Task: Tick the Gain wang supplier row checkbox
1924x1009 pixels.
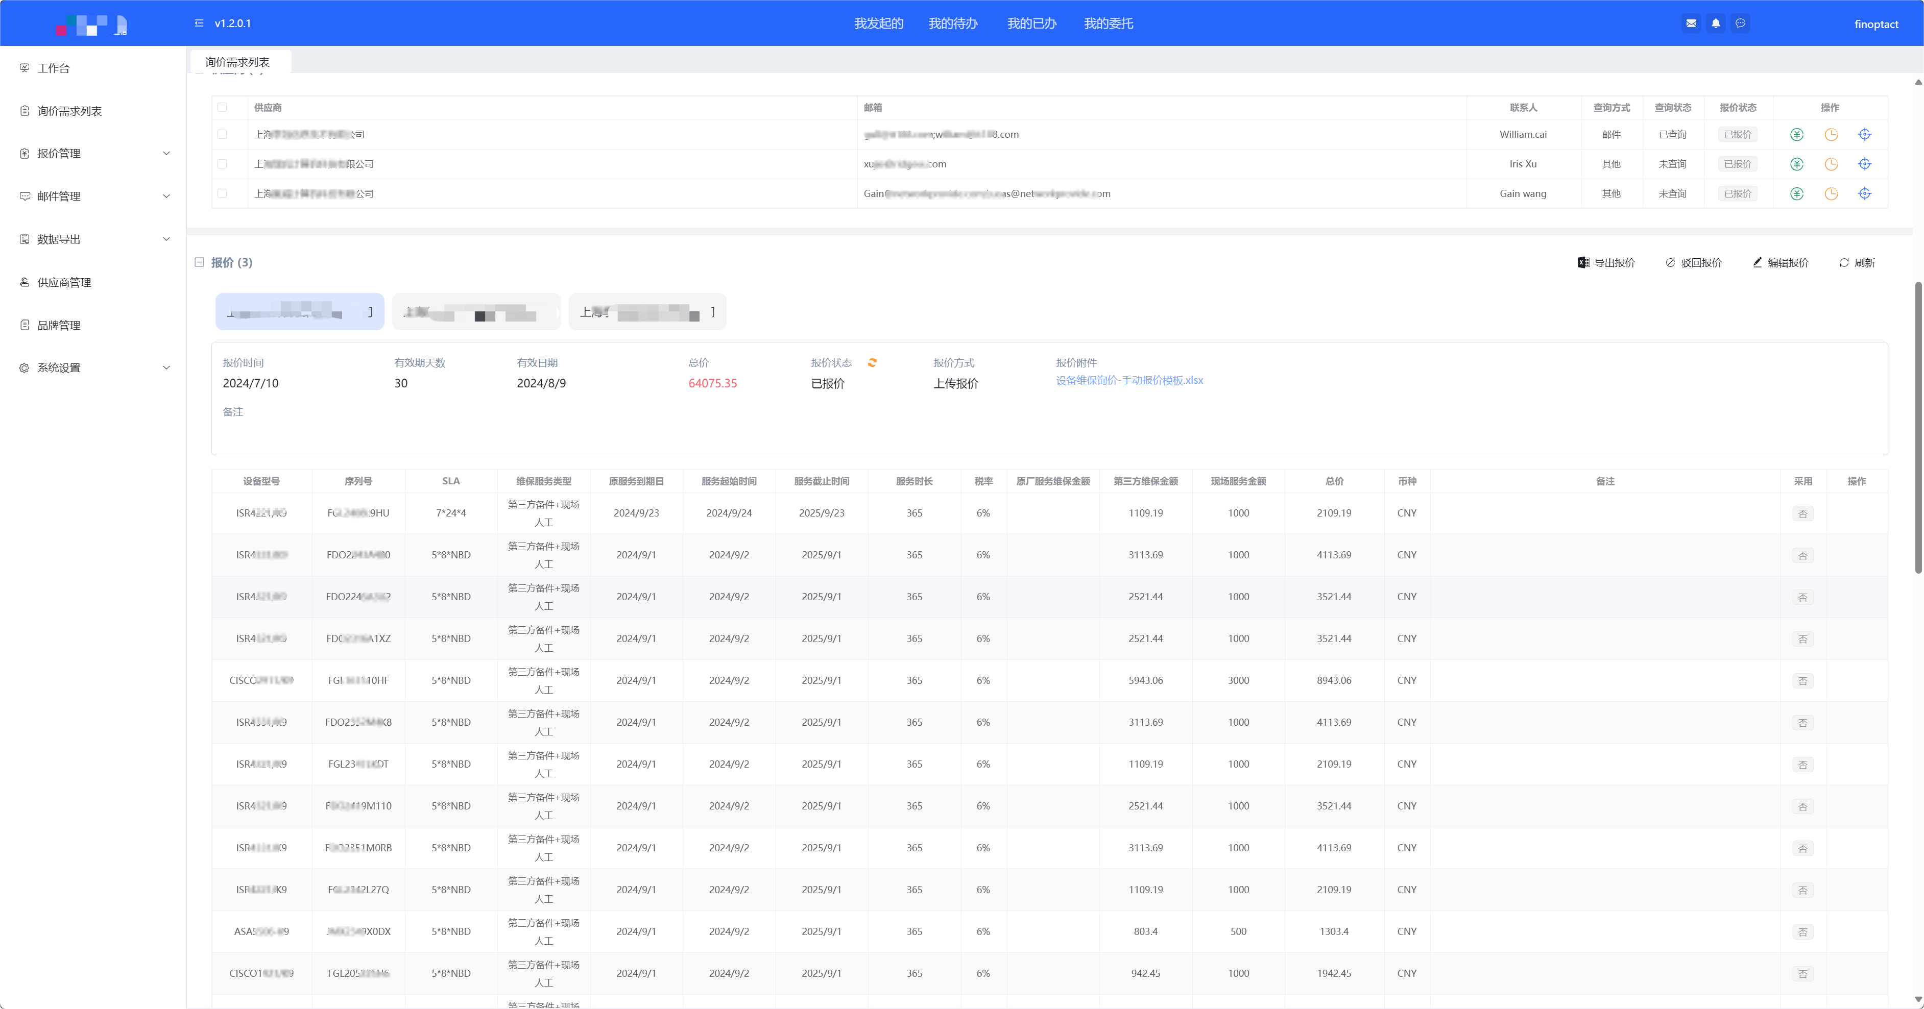Action: tap(222, 193)
